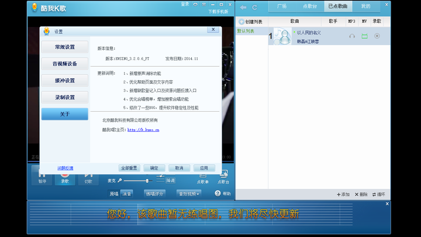Click the 登录 login link

pyautogui.click(x=185, y=4)
